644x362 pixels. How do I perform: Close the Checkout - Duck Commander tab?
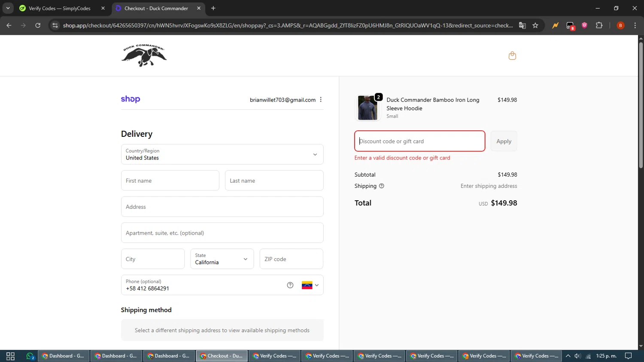click(199, 8)
